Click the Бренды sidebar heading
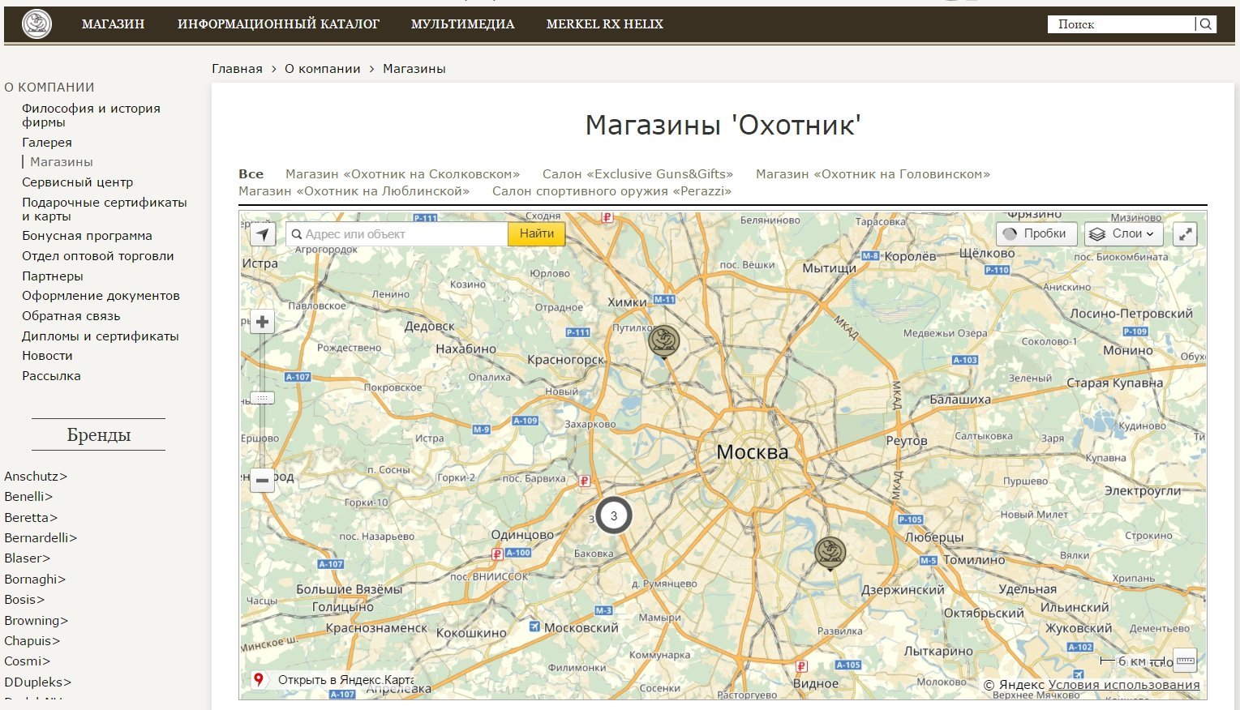The height and width of the screenshot is (710, 1240). click(98, 434)
